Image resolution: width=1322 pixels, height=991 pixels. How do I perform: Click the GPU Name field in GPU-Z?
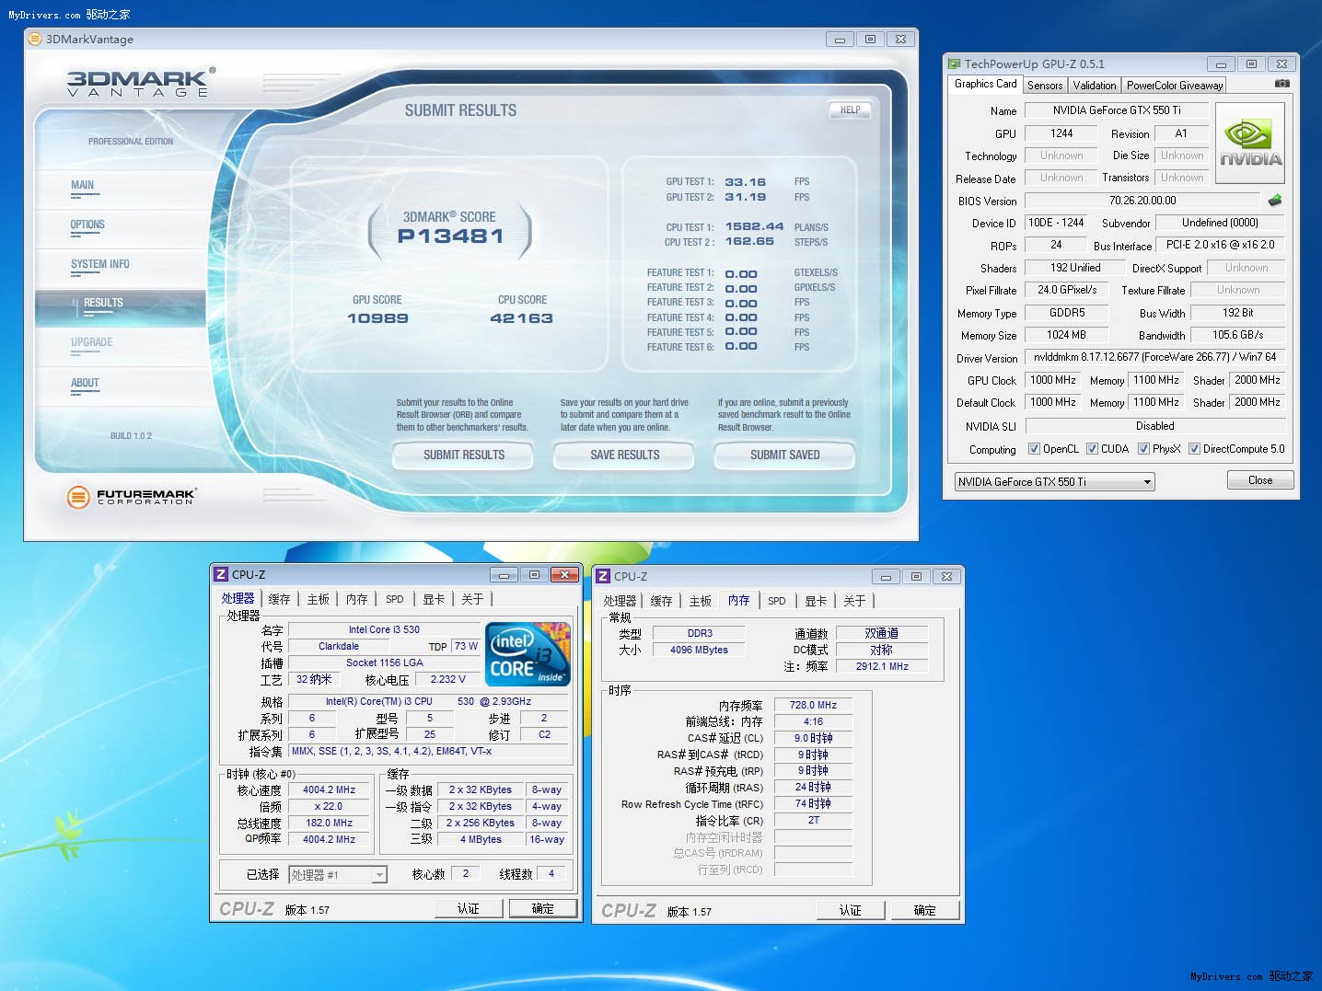[1116, 110]
